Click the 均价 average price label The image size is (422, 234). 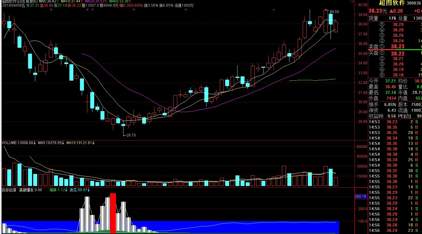[x=403, y=81]
